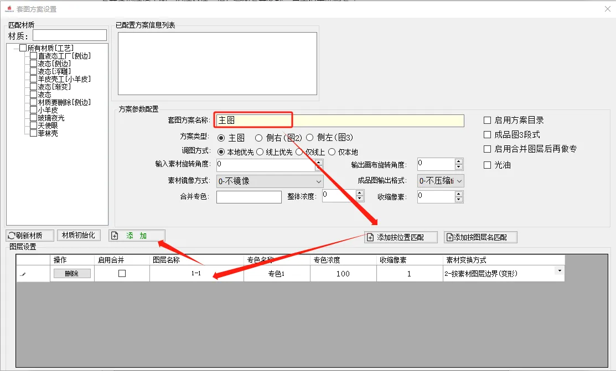Click the 操作 column header
The height and width of the screenshot is (371, 616).
[x=73, y=260]
